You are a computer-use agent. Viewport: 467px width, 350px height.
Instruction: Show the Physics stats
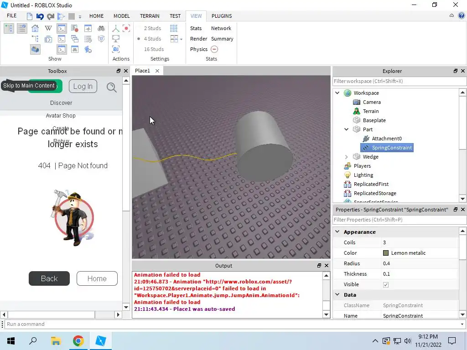[x=199, y=49]
